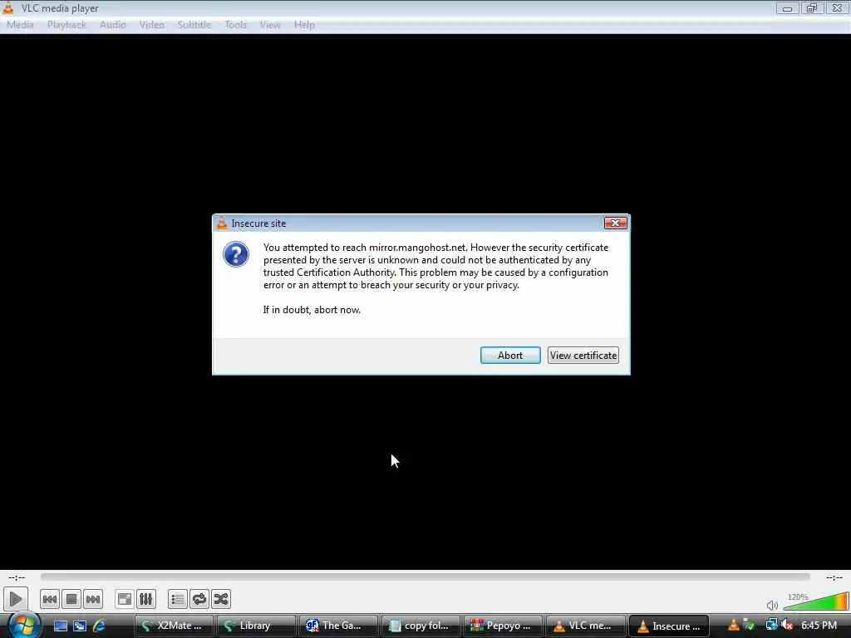
Task: Click elapsed time label at left
Action: pos(17,577)
